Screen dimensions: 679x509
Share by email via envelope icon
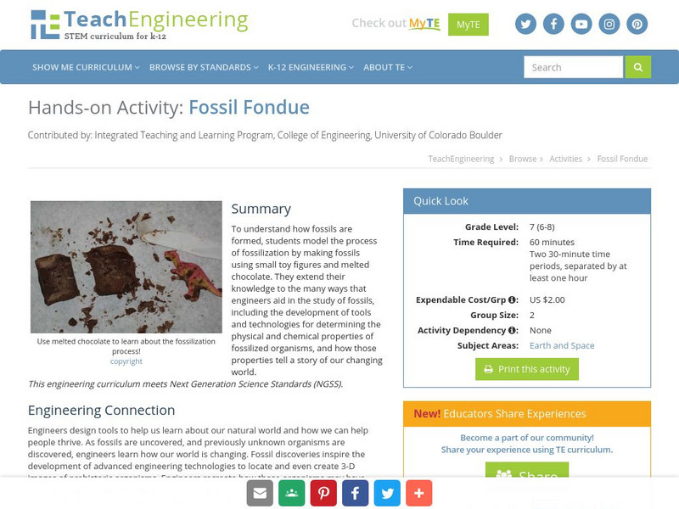tap(260, 493)
